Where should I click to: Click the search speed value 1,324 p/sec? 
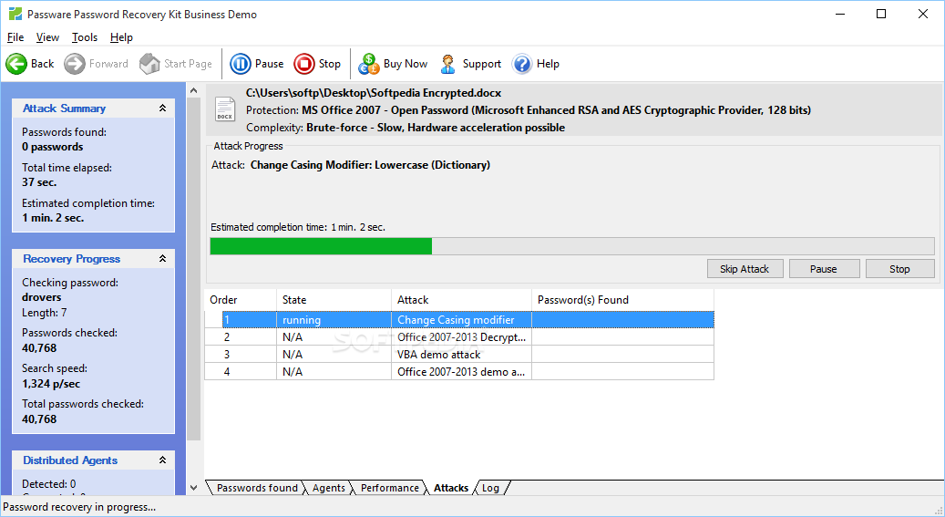pos(51,384)
